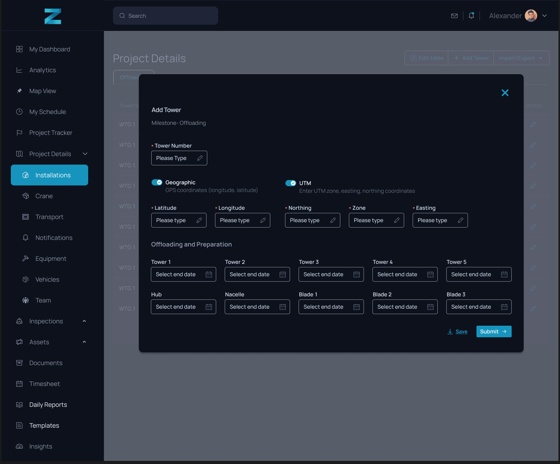Open My Schedule page

pyautogui.click(x=48, y=112)
